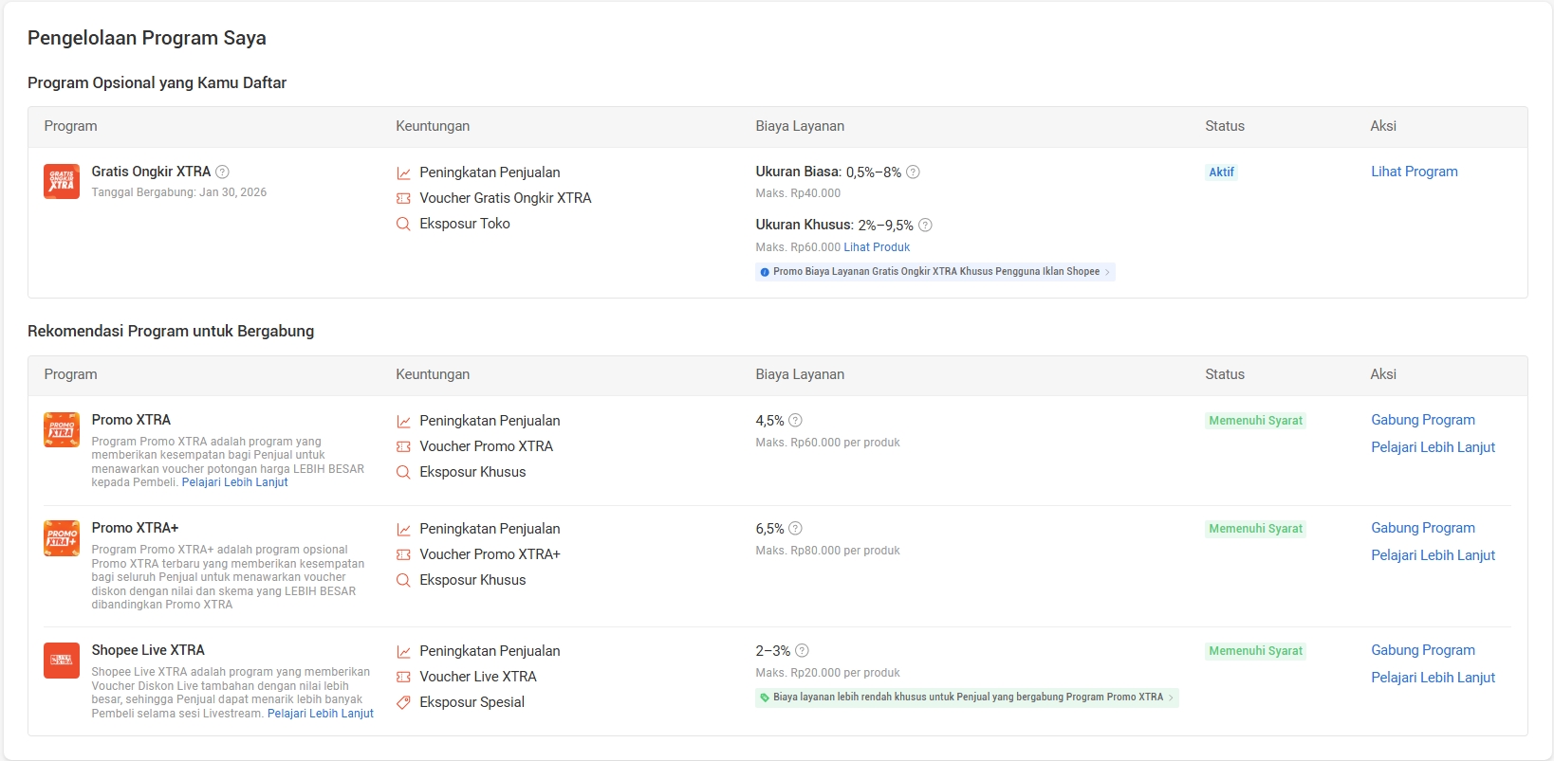Join the Promo XTRA program via Gabung Program
This screenshot has height=761, width=1554.
(1422, 420)
